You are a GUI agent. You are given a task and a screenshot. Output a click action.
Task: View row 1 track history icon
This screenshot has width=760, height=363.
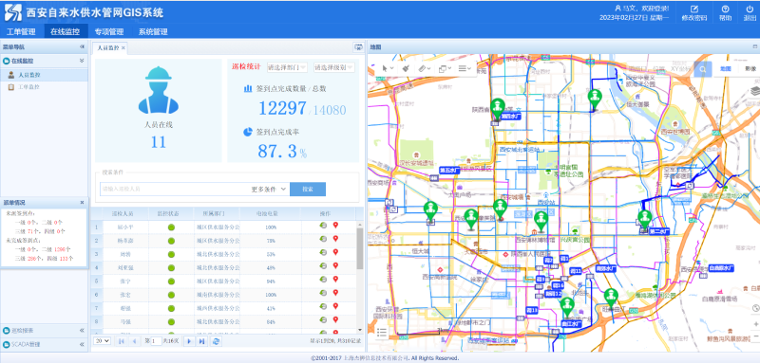click(x=323, y=226)
